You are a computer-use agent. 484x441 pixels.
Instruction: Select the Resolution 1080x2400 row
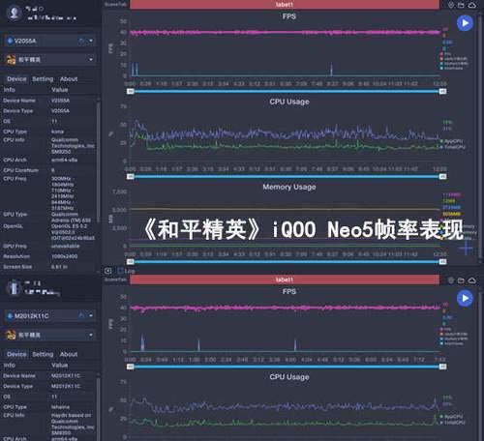click(48, 256)
